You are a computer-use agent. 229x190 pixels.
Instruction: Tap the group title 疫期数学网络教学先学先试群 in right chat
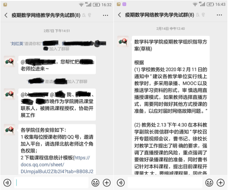pyautogui.click(x=160, y=15)
